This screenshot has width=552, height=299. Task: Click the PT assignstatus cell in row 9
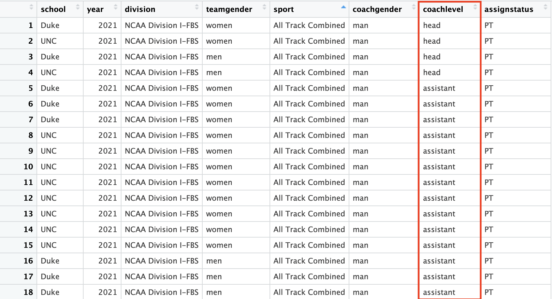489,151
